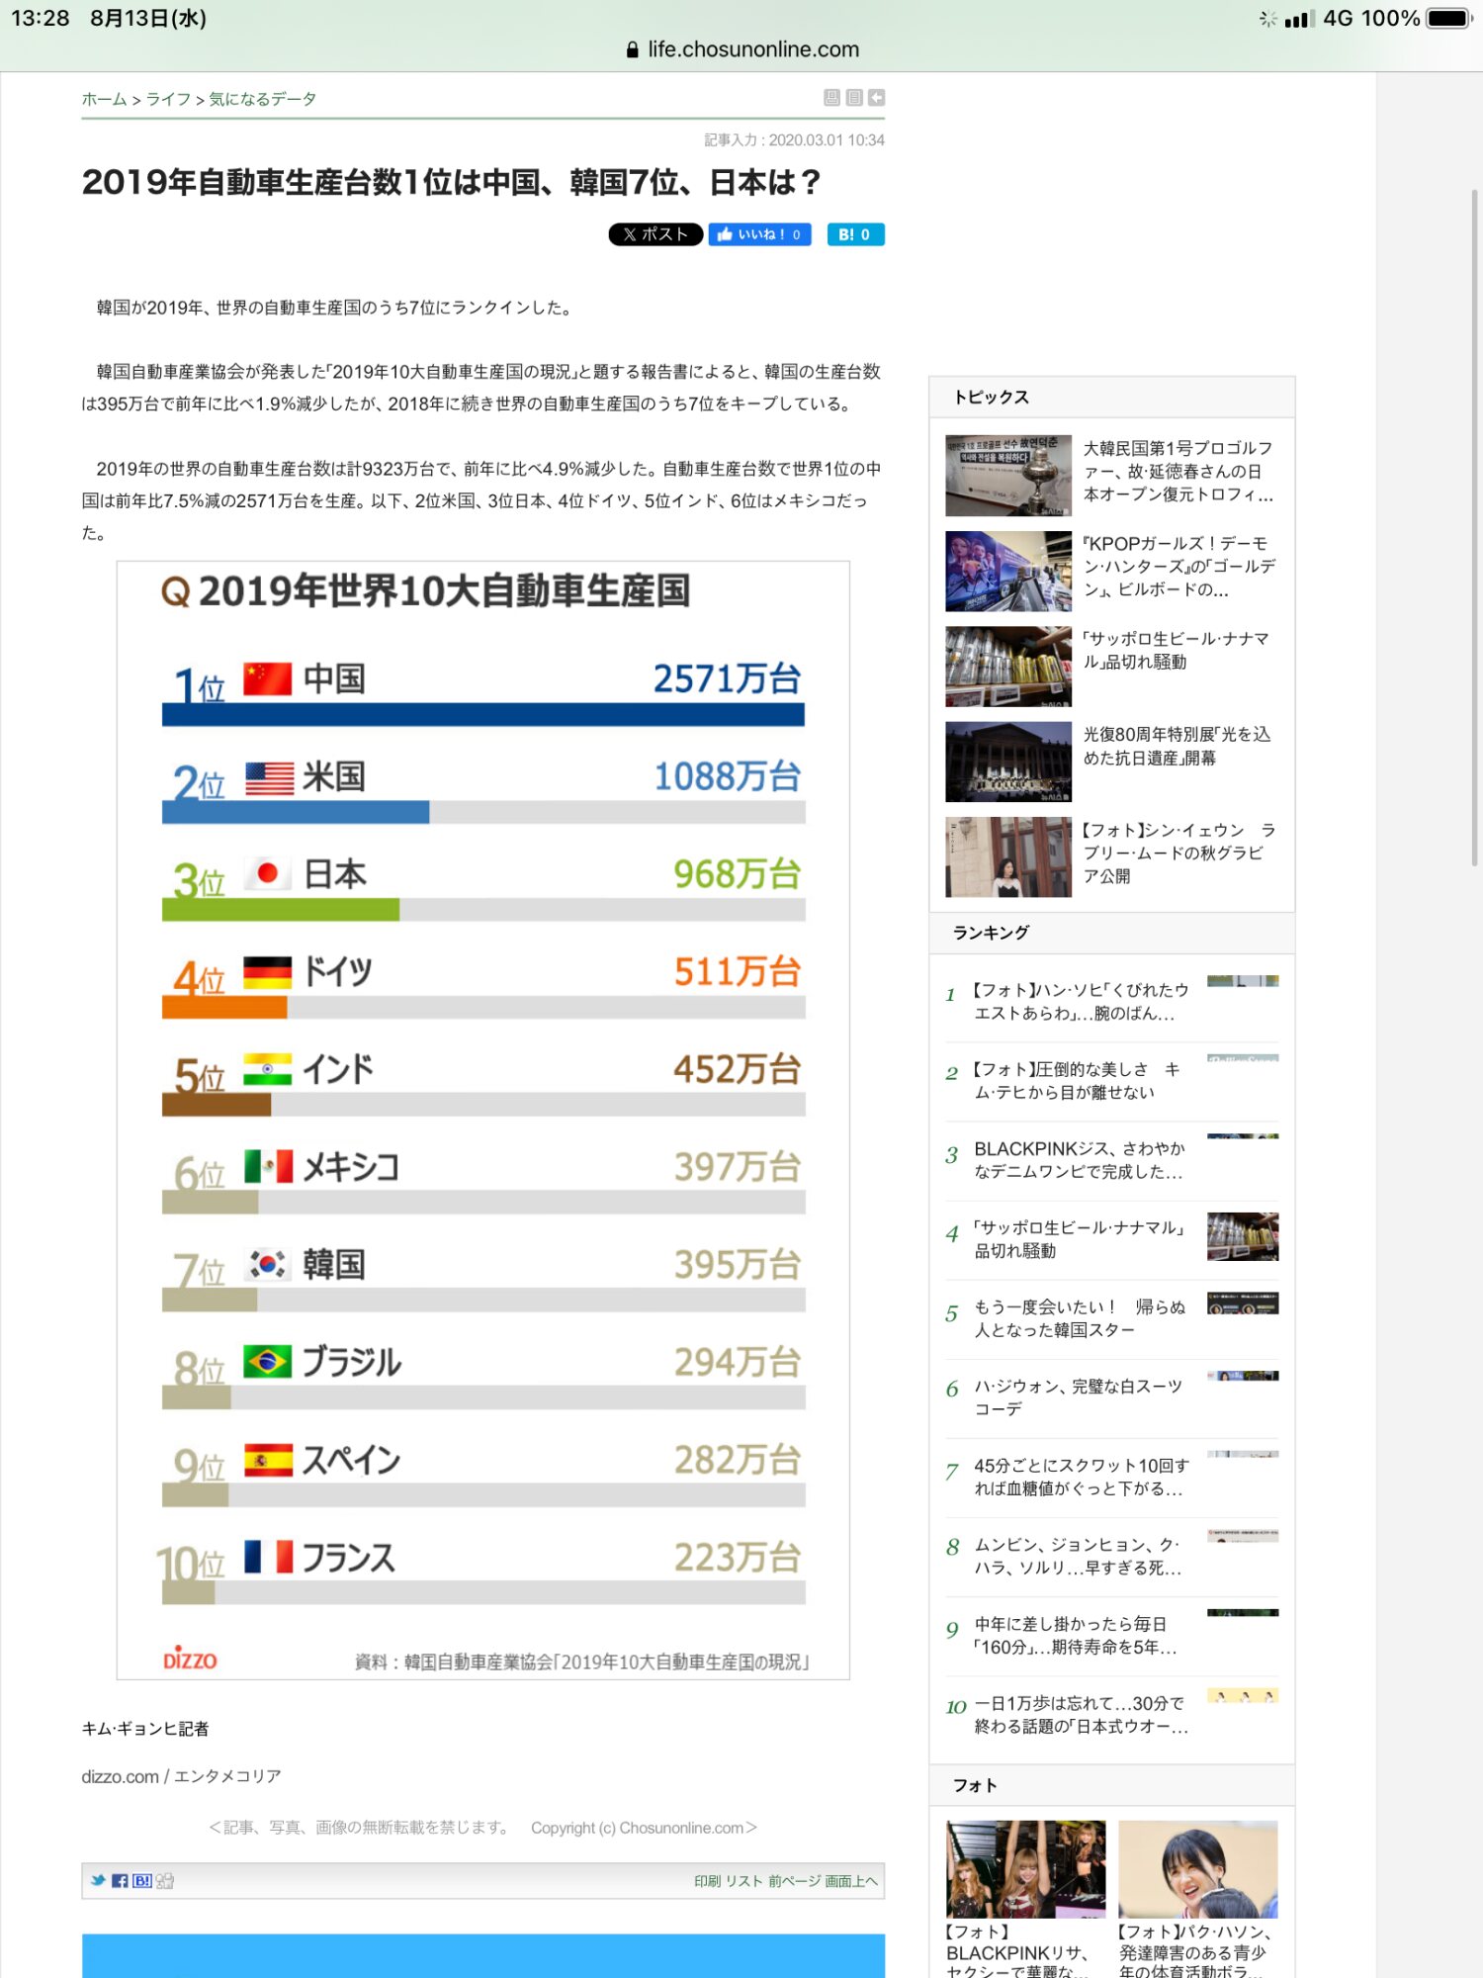The width and height of the screenshot is (1483, 1978).
Task: Click the リスト link in footer bar
Action: [743, 1881]
